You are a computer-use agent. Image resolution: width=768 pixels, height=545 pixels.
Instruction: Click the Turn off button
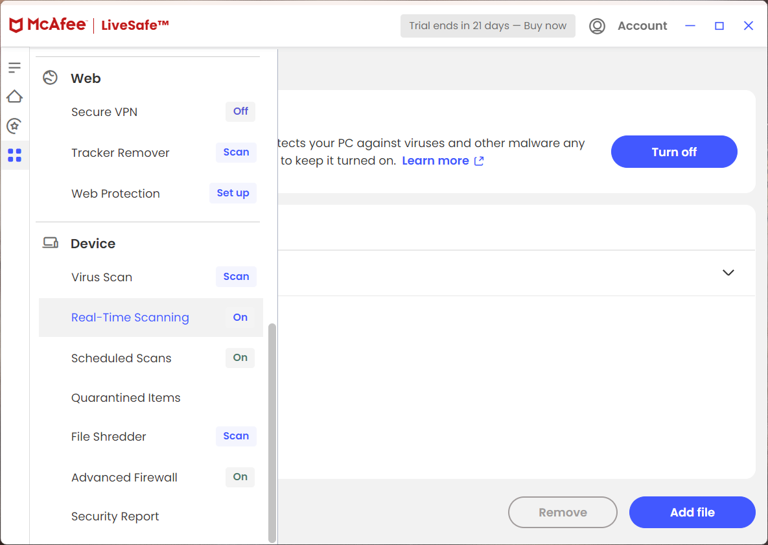pos(674,152)
